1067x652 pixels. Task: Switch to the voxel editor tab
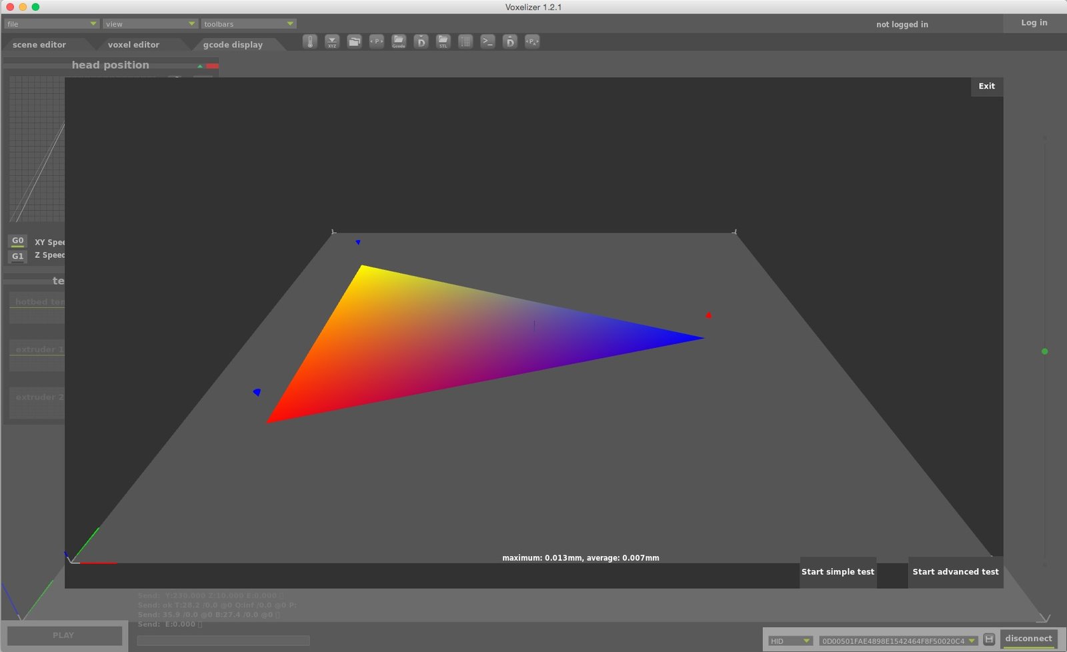tap(133, 45)
